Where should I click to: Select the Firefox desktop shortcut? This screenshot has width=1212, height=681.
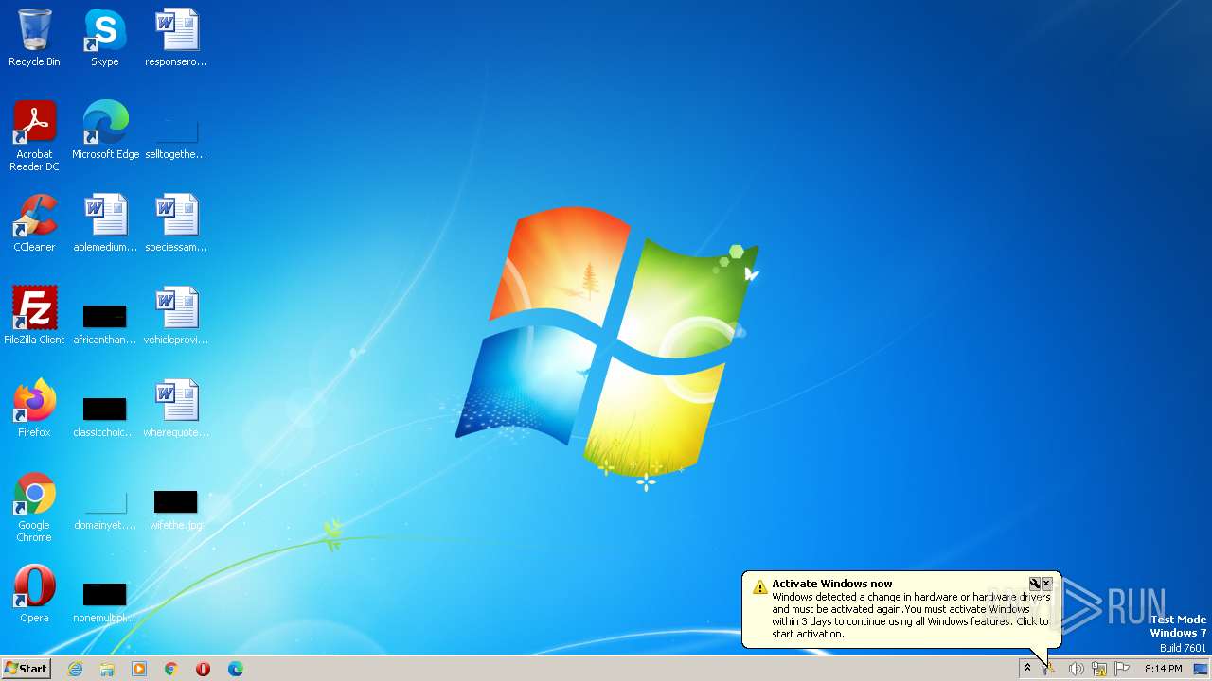(34, 409)
